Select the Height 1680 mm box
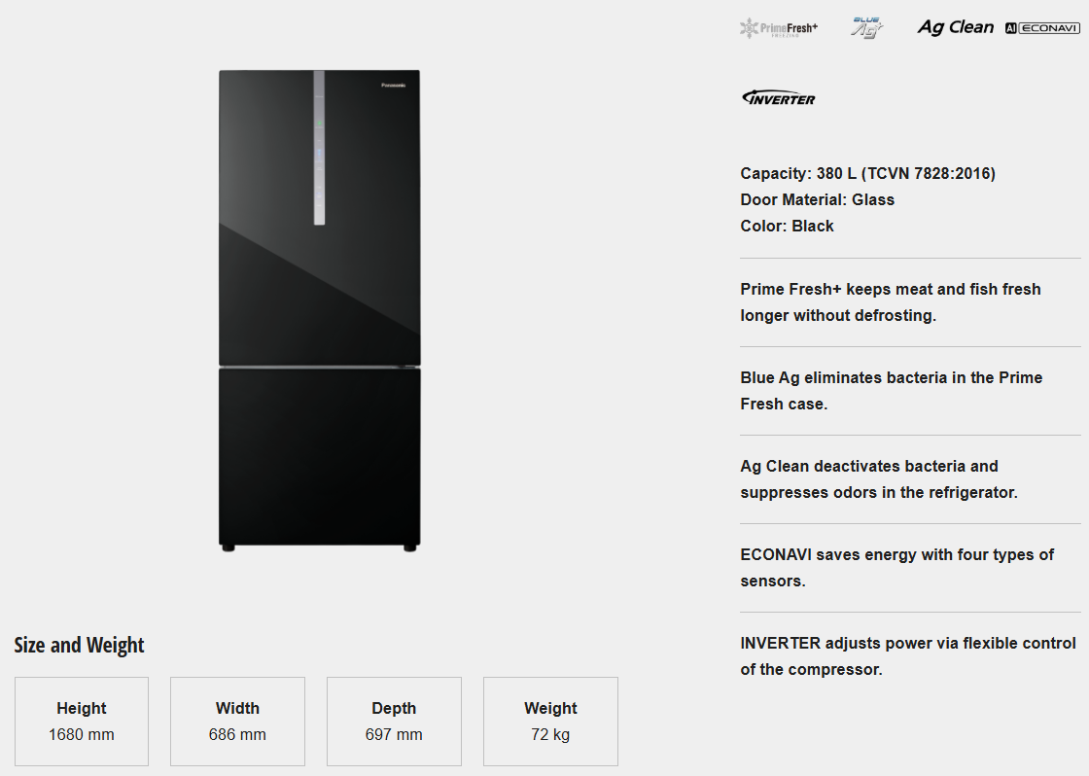The image size is (1089, 776). pyautogui.click(x=82, y=722)
